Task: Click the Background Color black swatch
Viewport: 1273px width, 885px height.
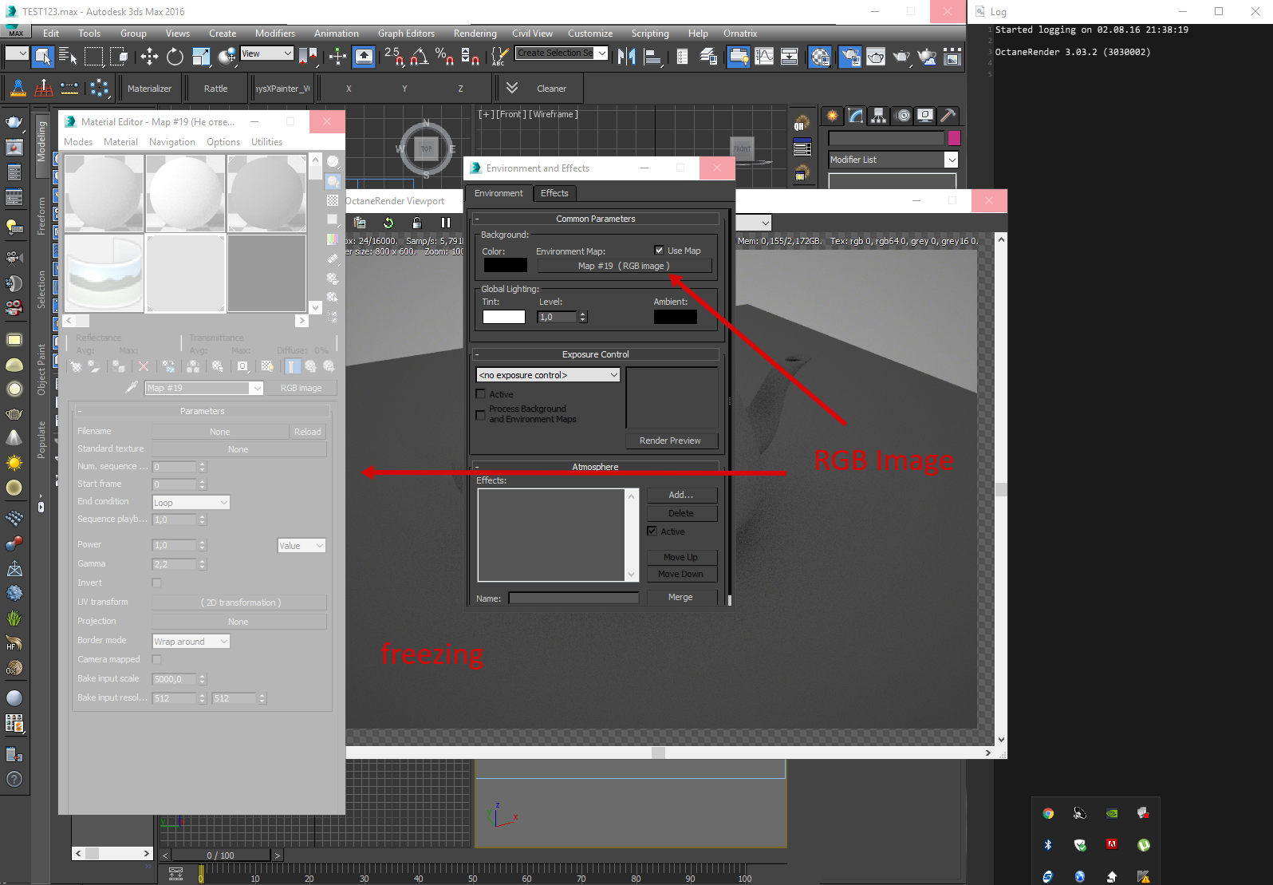Action: [505, 265]
